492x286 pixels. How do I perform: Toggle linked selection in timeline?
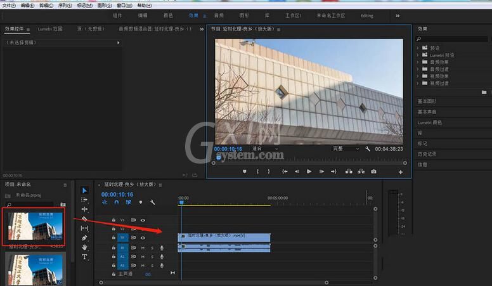click(x=128, y=202)
